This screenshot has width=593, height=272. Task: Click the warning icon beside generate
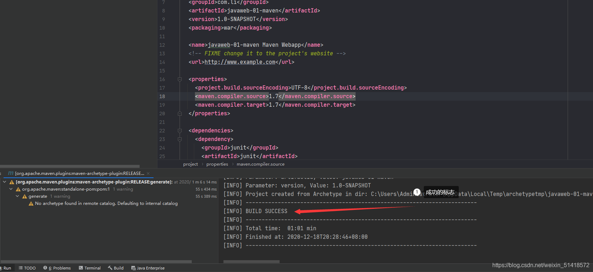(x=25, y=196)
